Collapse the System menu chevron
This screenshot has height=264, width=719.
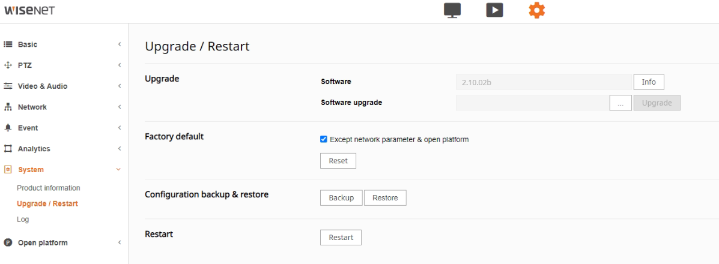click(118, 170)
